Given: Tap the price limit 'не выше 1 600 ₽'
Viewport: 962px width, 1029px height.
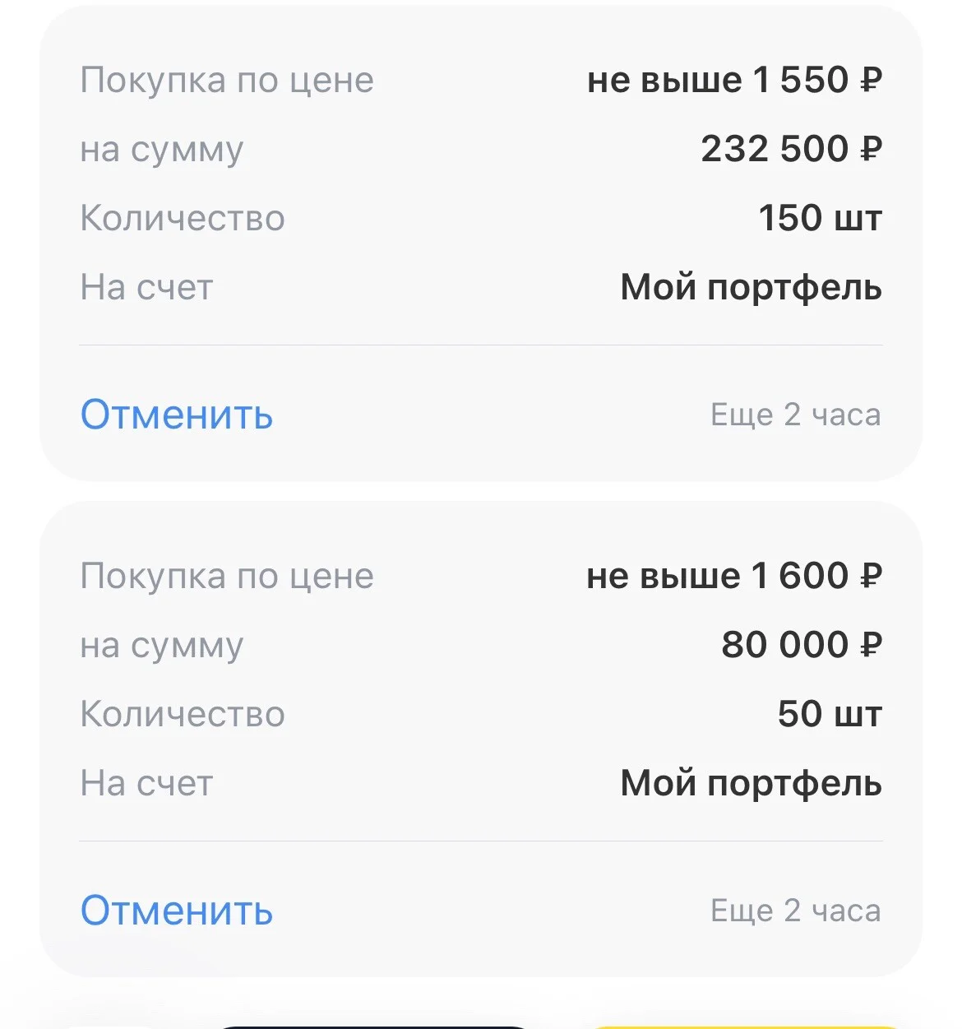Looking at the screenshot, I should coord(734,576).
